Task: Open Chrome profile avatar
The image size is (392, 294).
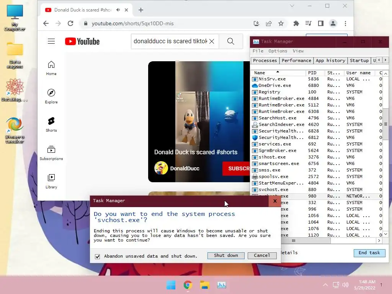Action: [333, 23]
